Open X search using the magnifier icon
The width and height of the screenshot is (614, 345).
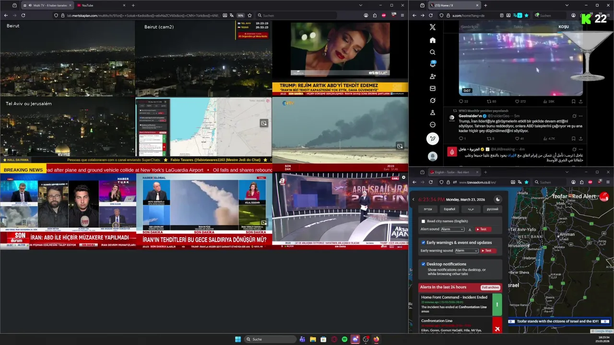pyautogui.click(x=433, y=52)
